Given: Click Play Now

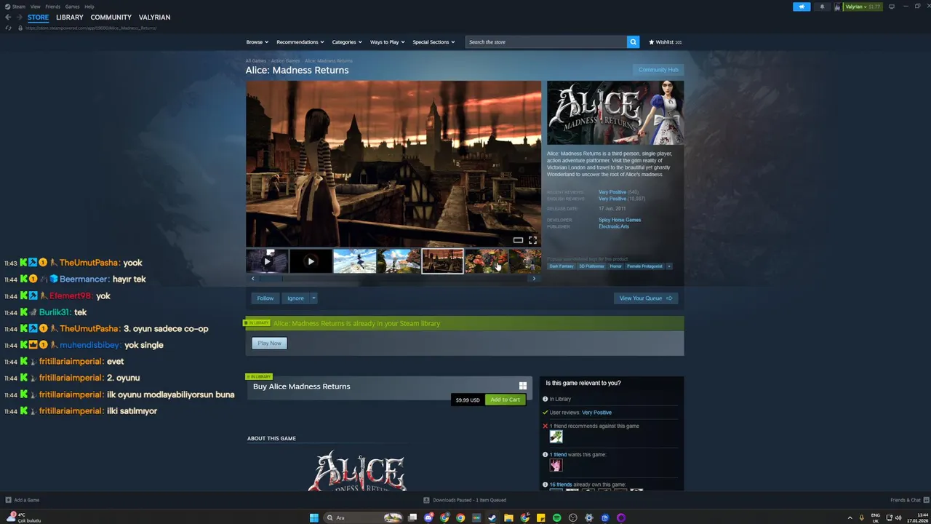Looking at the screenshot, I should click(269, 344).
